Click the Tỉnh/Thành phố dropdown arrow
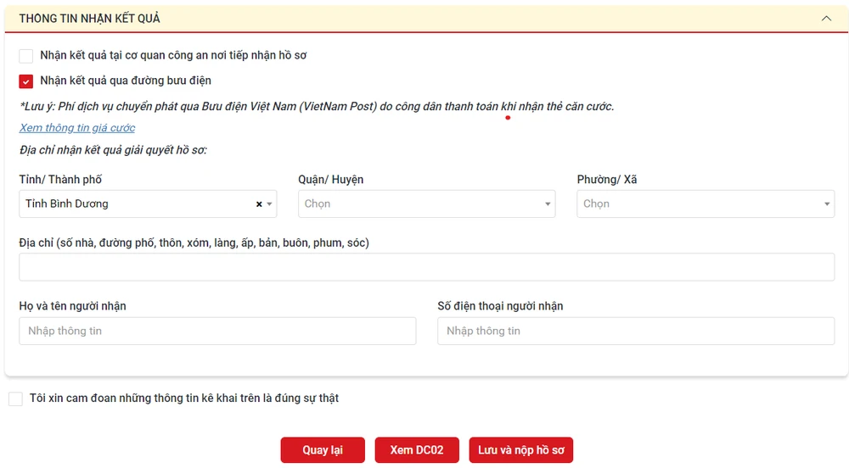The image size is (849, 468). click(x=270, y=204)
